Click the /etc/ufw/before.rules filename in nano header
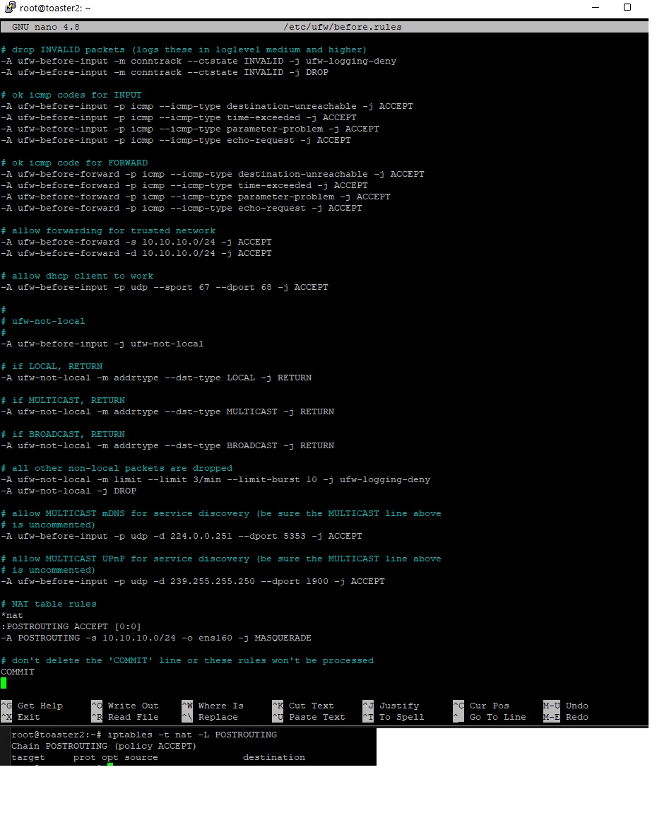This screenshot has width=657, height=818. click(x=343, y=27)
